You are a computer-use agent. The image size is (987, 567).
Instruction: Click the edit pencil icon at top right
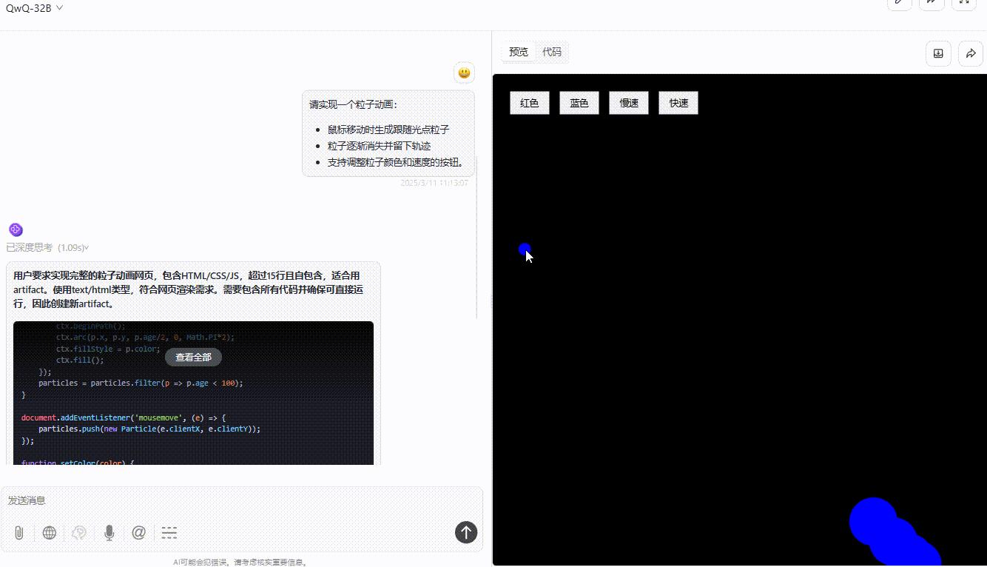(x=898, y=4)
